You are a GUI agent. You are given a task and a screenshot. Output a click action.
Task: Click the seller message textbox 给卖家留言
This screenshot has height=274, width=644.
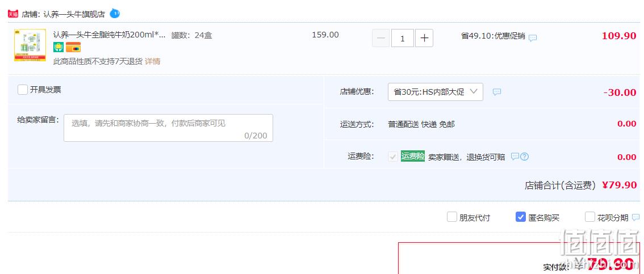click(169, 128)
